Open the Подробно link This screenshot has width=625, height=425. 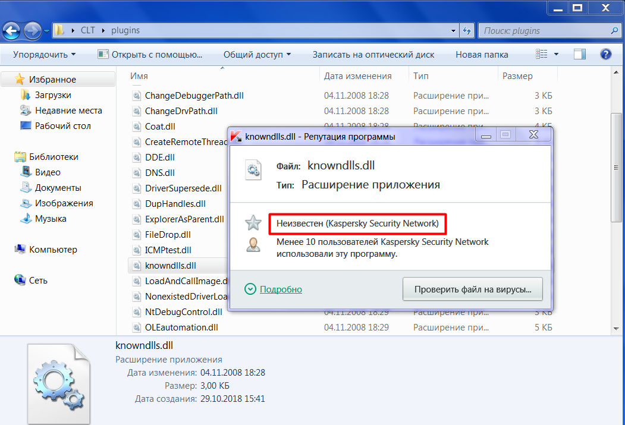click(x=281, y=289)
